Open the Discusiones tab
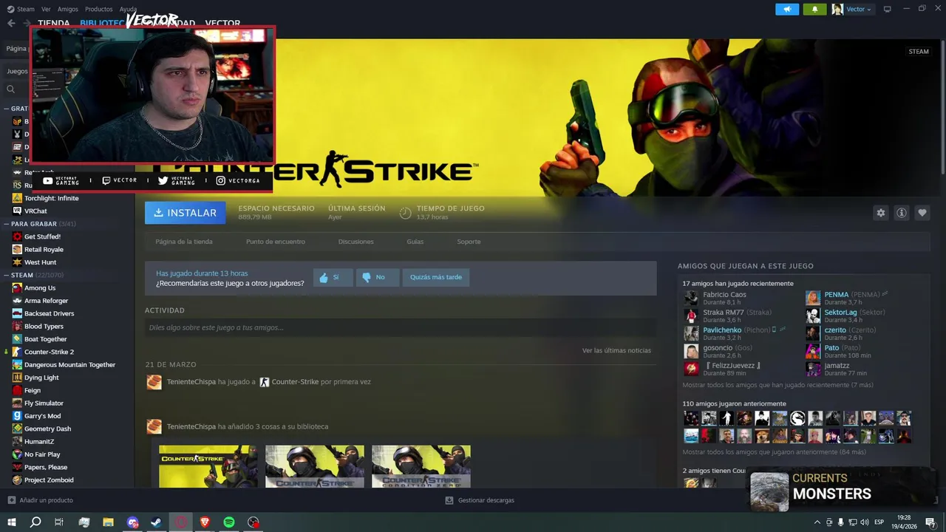Image resolution: width=946 pixels, height=532 pixels. pyautogui.click(x=355, y=242)
